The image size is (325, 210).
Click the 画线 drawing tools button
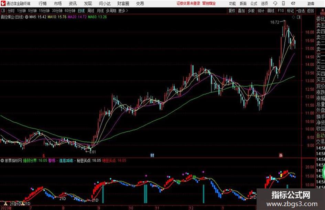(271, 11)
